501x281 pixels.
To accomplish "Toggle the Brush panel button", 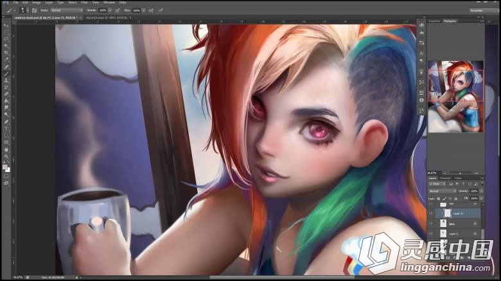I will [34, 10].
